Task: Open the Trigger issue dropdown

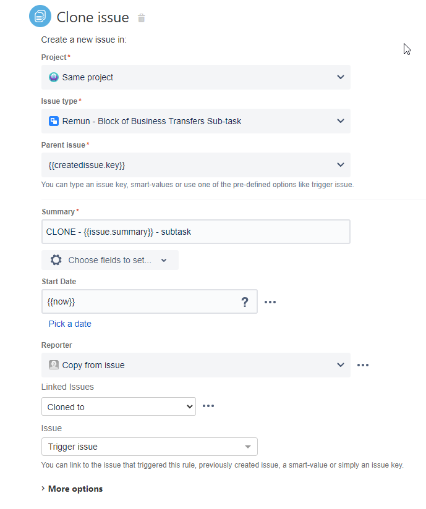Action: pos(150,447)
